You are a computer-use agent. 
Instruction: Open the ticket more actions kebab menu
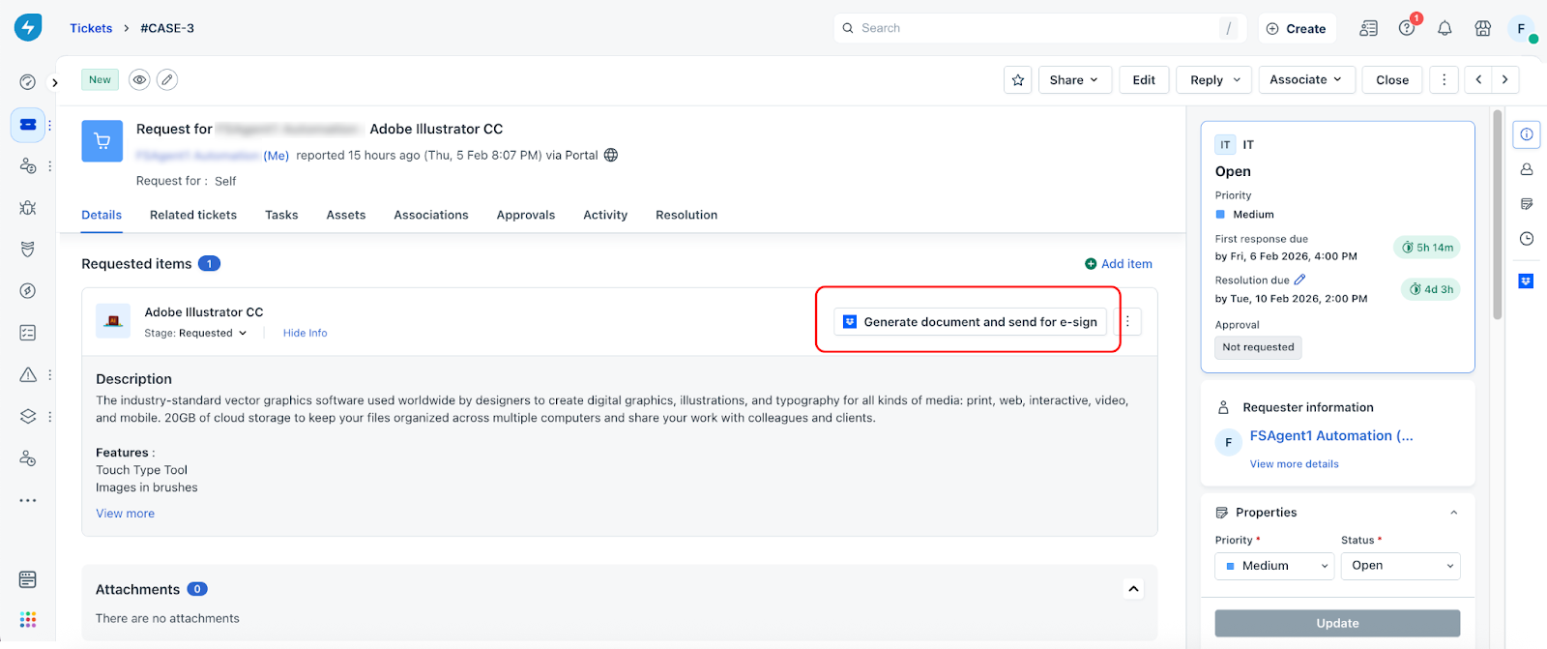[x=1444, y=80]
